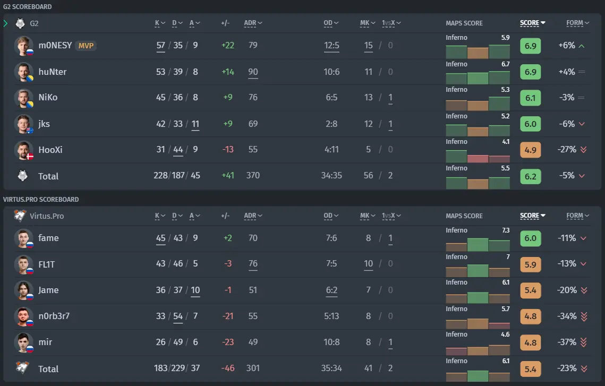Image resolution: width=605 pixels, height=386 pixels.
Task: Click the Virtus.Pro logo in header
Action: click(x=20, y=216)
